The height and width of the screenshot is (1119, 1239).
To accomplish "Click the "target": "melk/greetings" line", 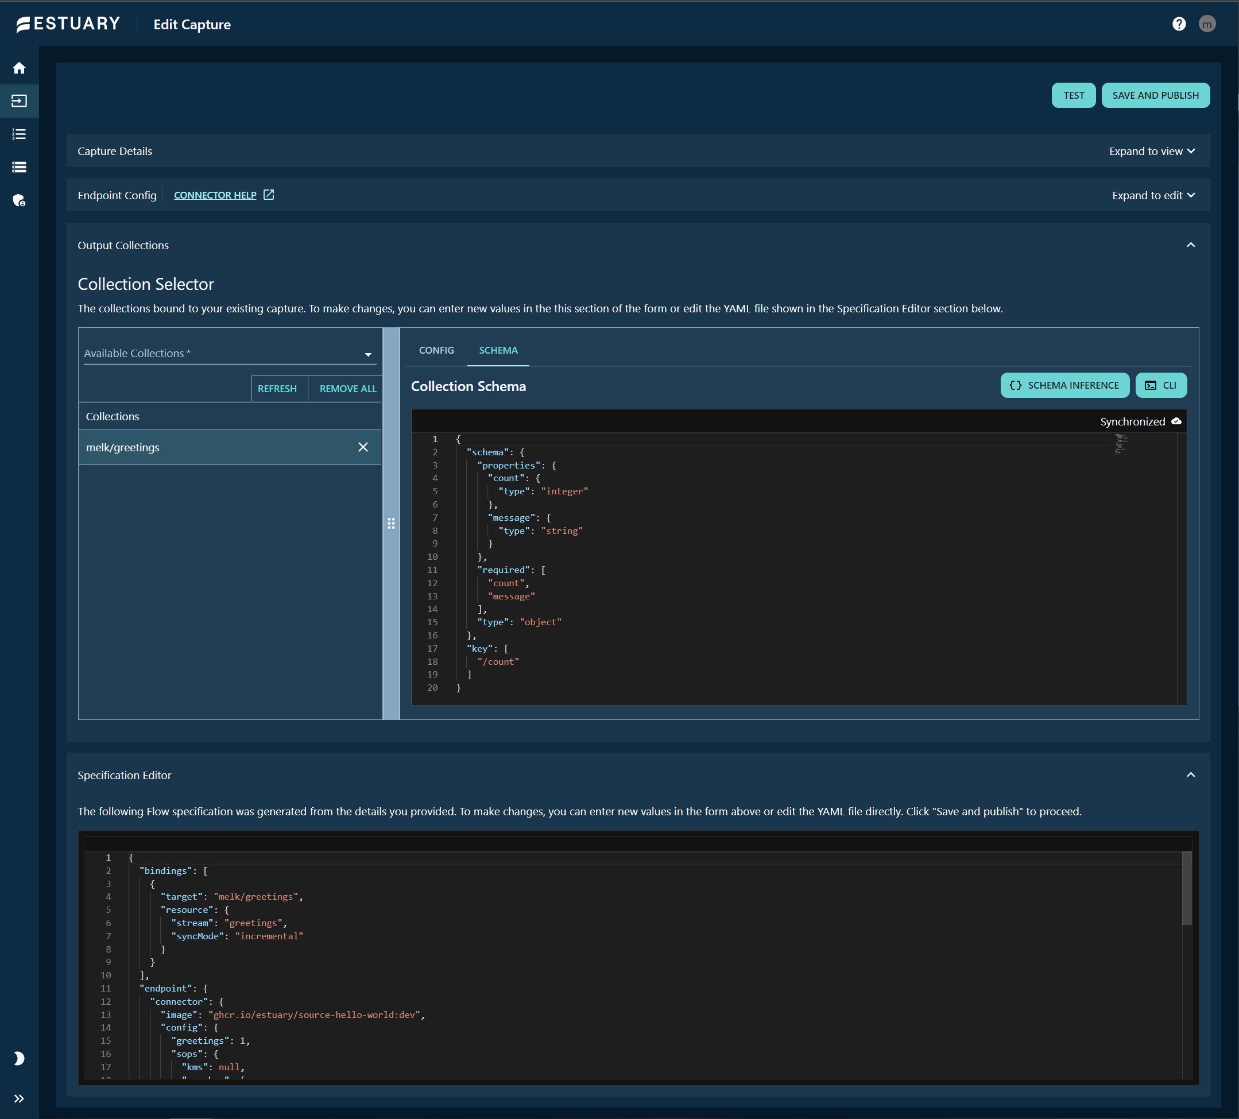I will (x=232, y=897).
